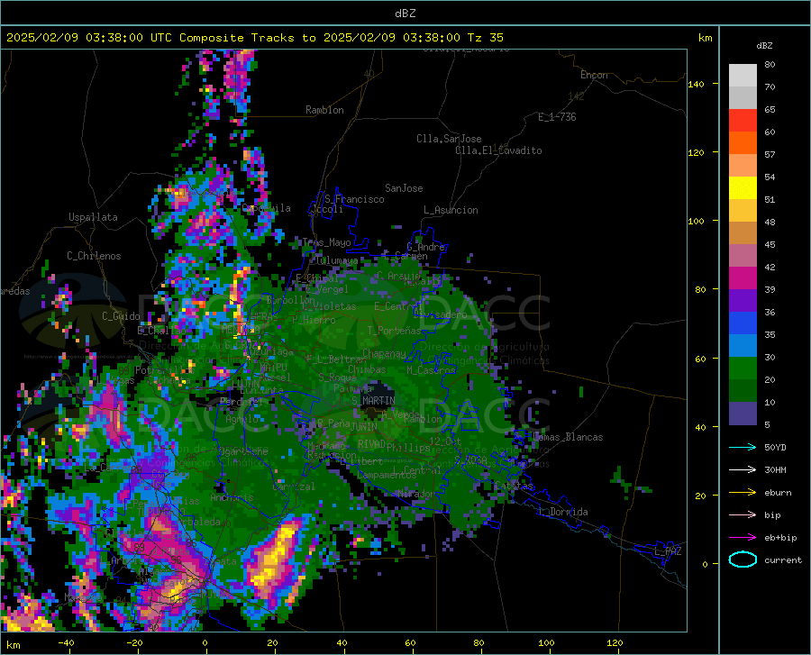
Task: Click the 30HM white arrow legend icon
Action: point(743,469)
